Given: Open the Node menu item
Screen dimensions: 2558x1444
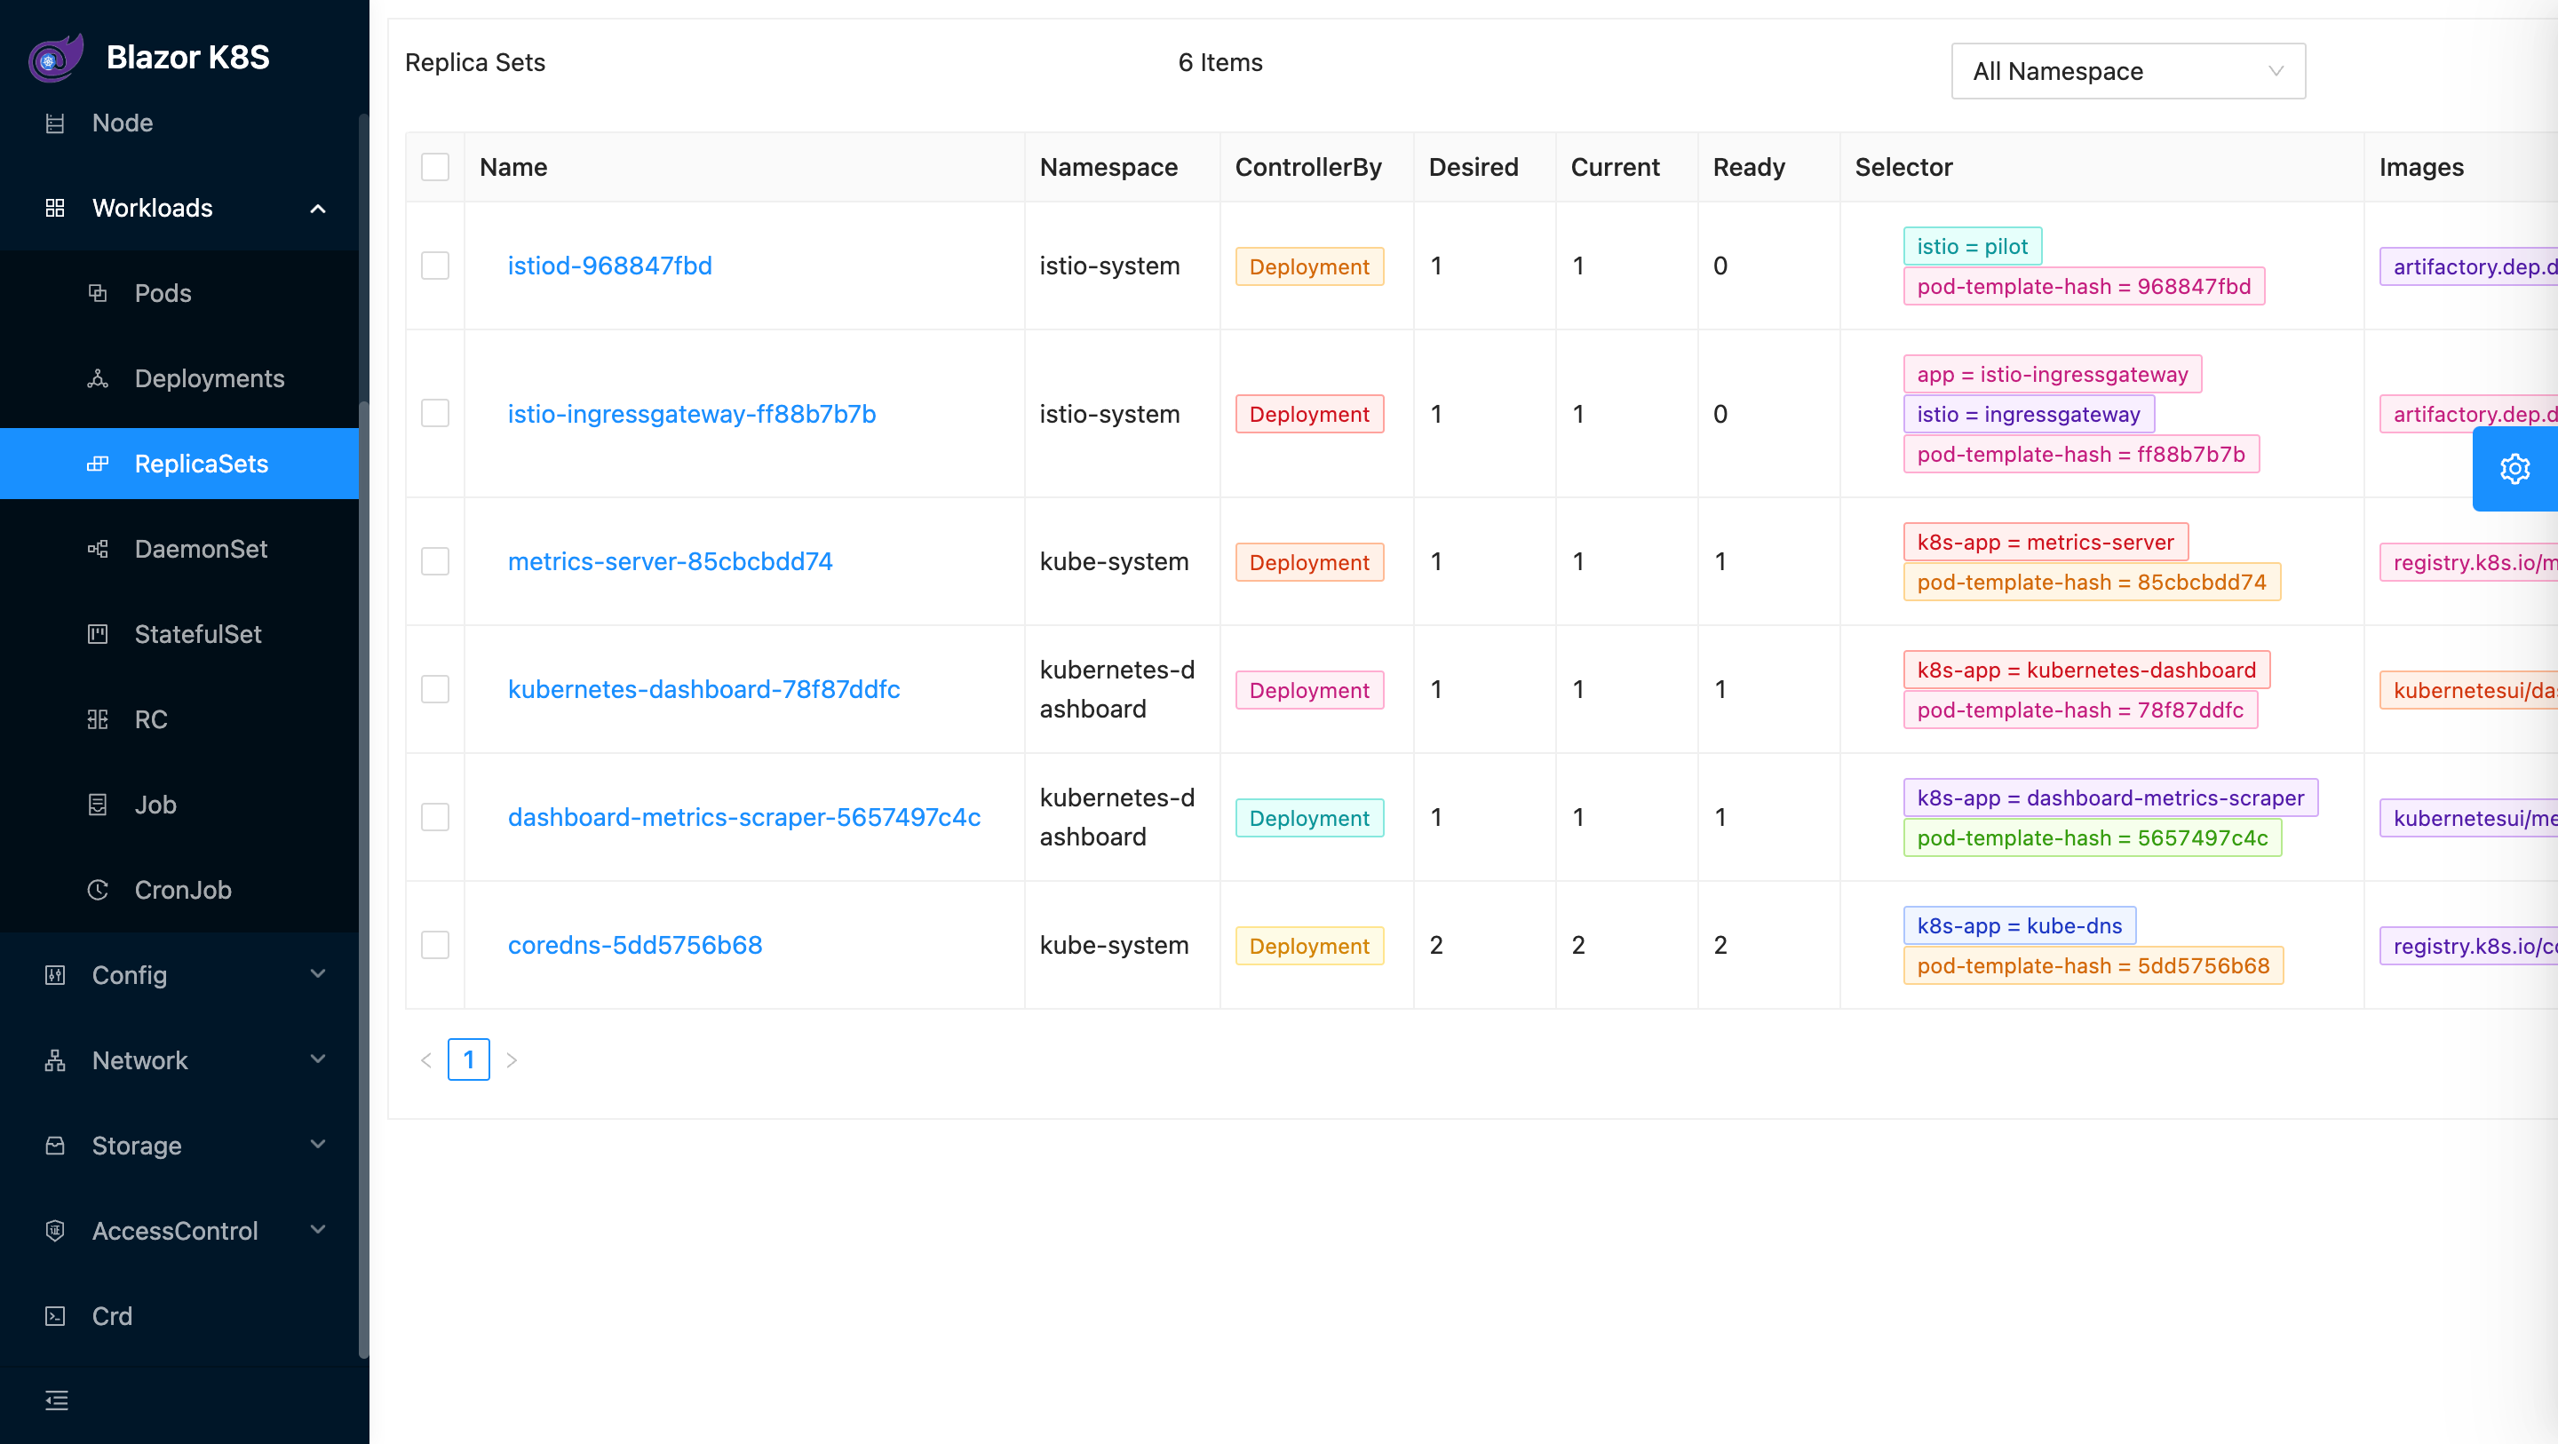Looking at the screenshot, I should pyautogui.click(x=123, y=123).
